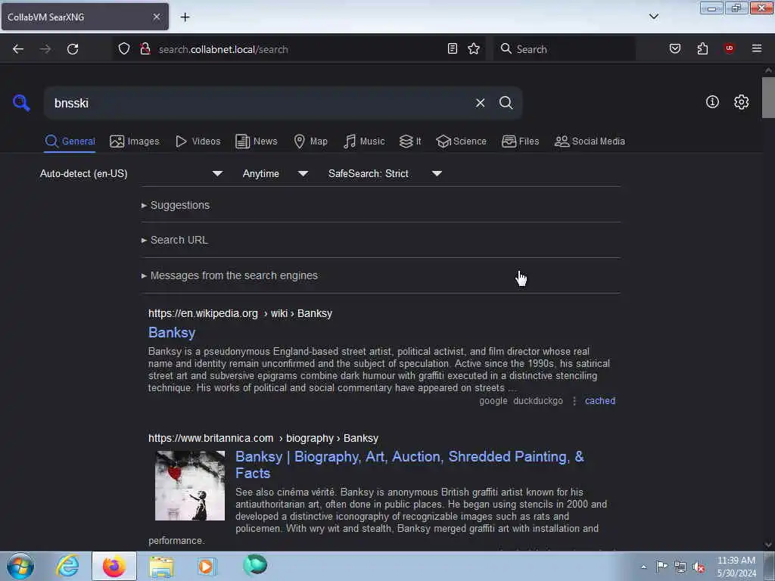Switch to the Images tab
775x581 pixels.
pos(135,141)
